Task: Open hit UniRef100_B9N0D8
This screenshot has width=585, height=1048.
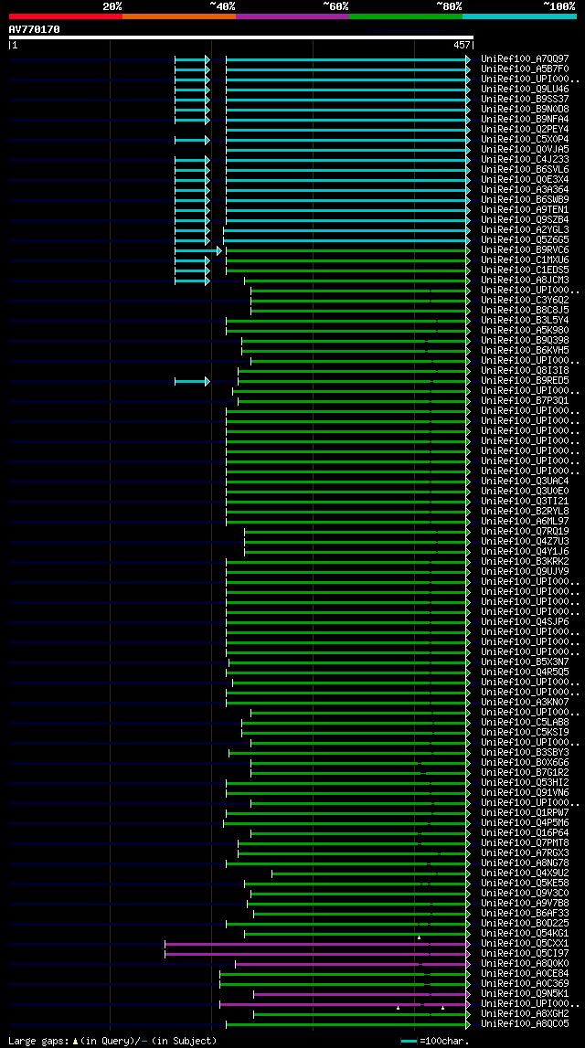Action: pos(525,109)
